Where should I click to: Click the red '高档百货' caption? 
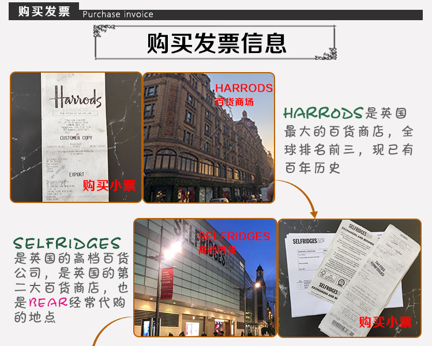217,250
